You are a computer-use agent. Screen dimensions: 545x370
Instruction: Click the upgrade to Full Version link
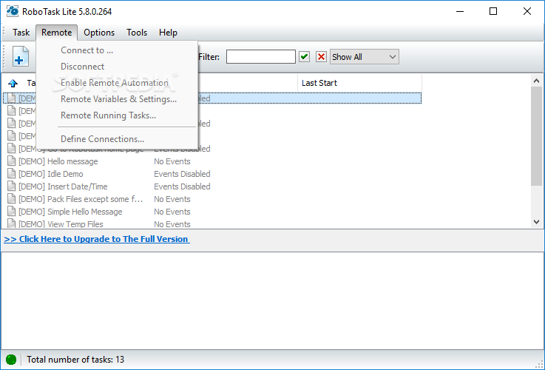(x=97, y=239)
